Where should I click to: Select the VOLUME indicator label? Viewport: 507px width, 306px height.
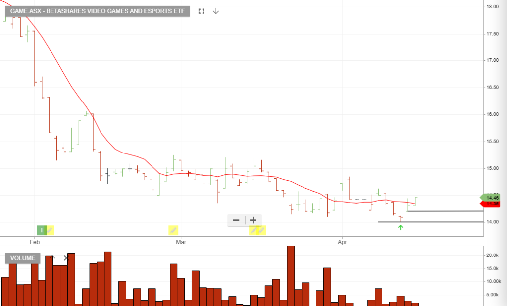[23, 258]
